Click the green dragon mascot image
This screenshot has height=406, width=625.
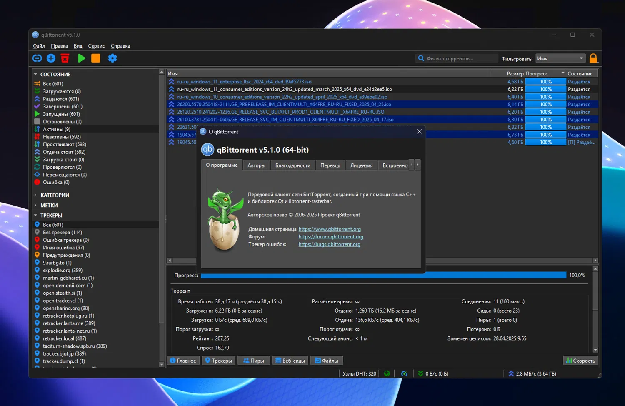point(225,219)
